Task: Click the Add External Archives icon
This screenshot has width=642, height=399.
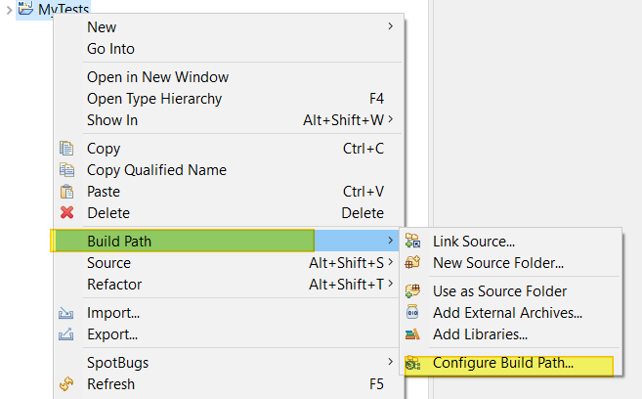Action: [x=412, y=313]
